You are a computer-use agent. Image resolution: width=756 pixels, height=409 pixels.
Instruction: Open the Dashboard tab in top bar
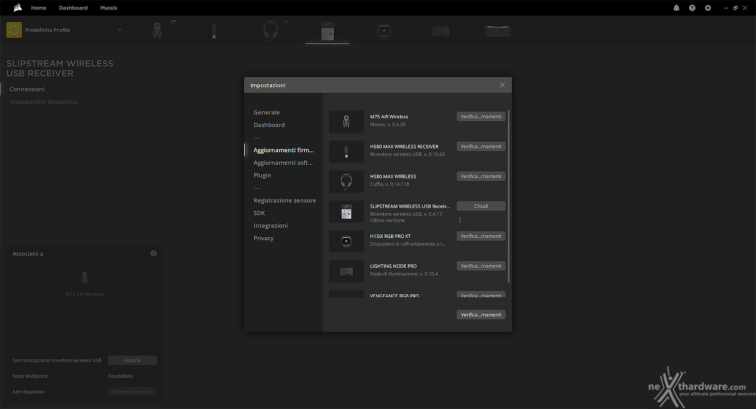73,8
